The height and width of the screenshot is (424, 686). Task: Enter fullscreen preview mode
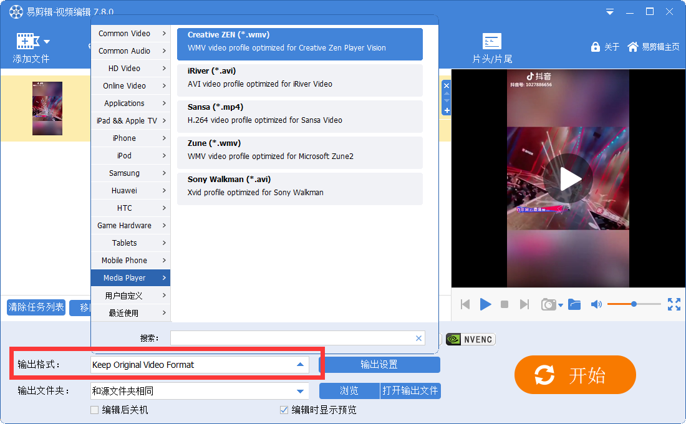point(674,304)
